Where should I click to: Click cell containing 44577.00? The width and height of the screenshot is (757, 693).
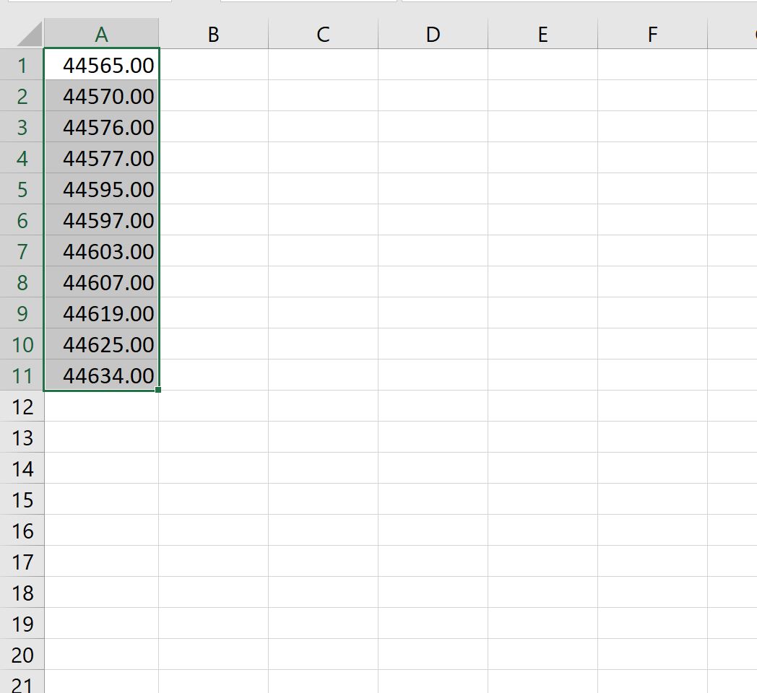(x=101, y=157)
